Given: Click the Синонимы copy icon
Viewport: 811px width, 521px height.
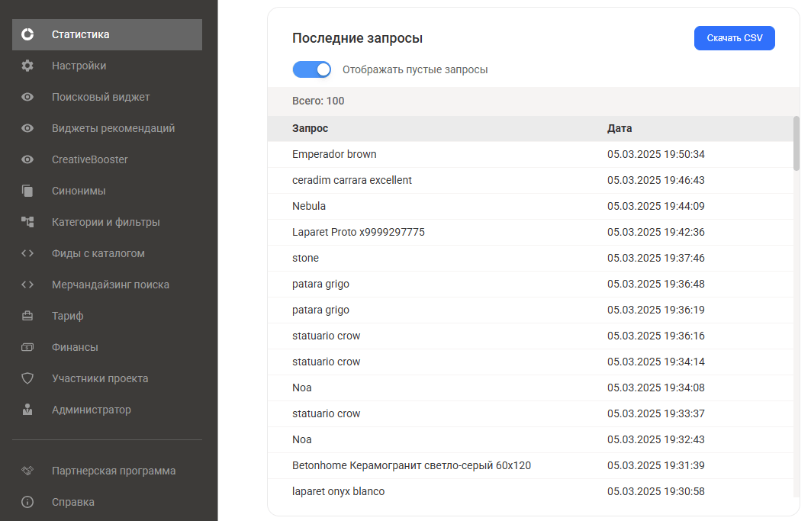Looking at the screenshot, I should click(x=27, y=191).
